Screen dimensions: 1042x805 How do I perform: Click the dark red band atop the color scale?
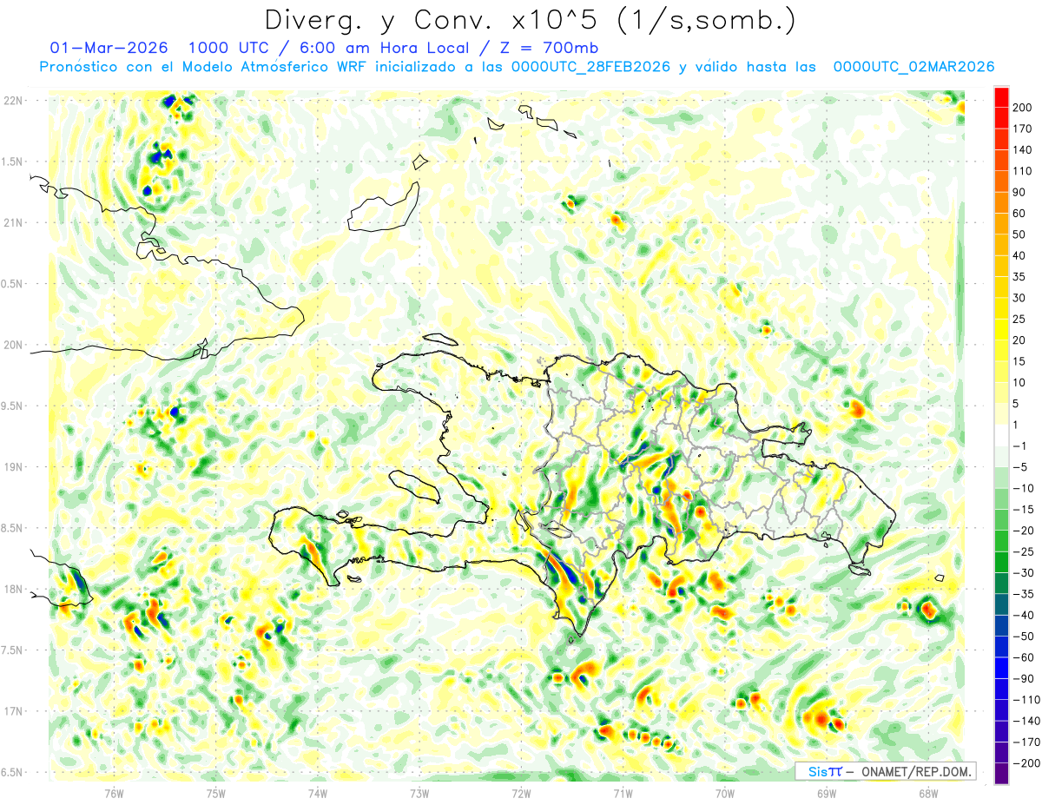click(1001, 97)
